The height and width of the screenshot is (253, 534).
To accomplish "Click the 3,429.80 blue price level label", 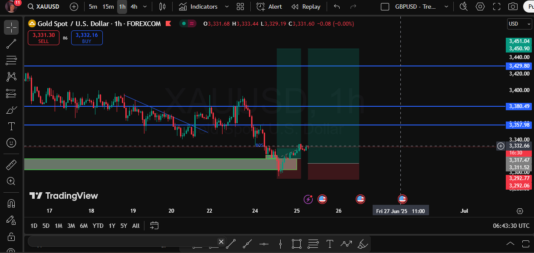I will pos(518,66).
